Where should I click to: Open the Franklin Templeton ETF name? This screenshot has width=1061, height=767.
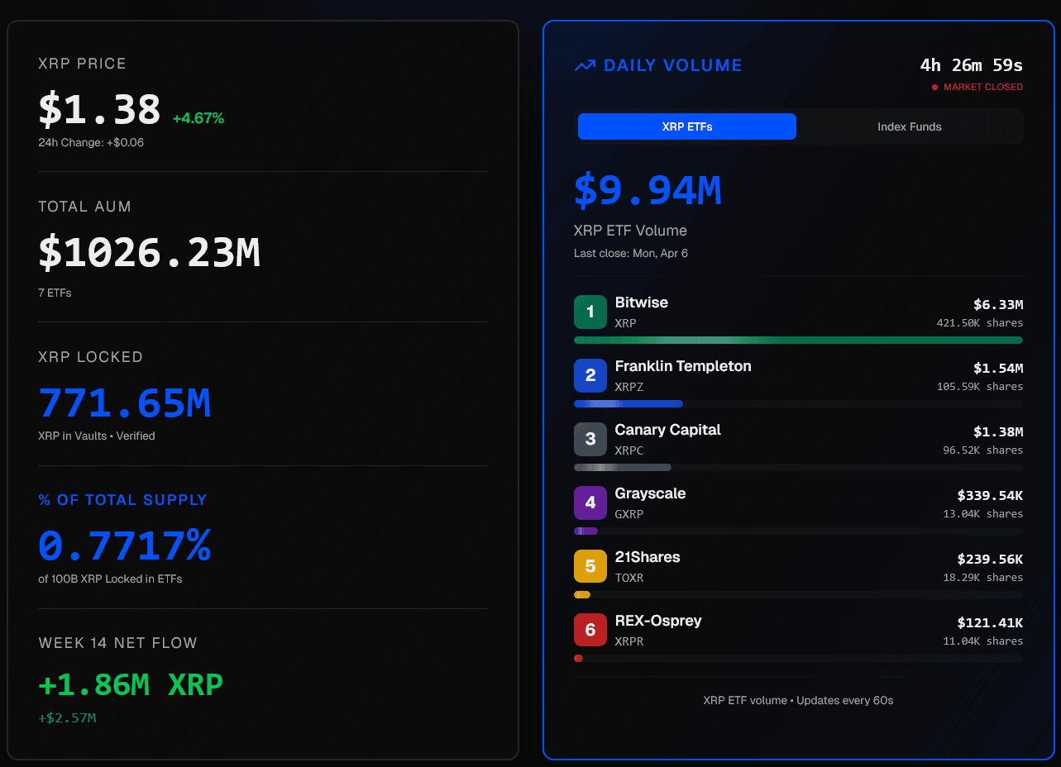(x=682, y=366)
